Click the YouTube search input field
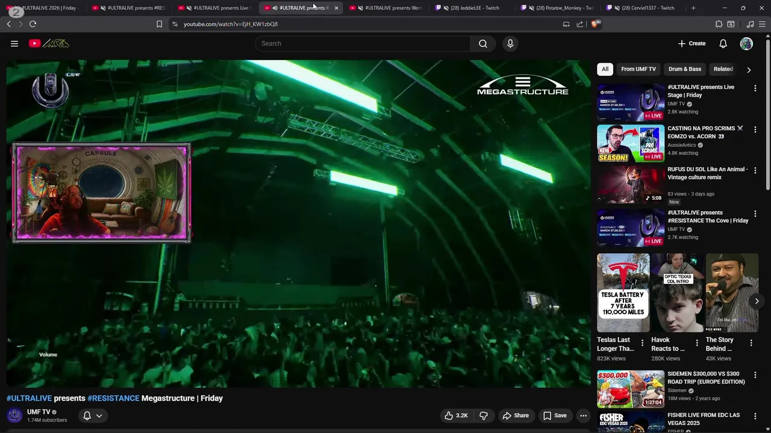The width and height of the screenshot is (771, 433). 363,43
